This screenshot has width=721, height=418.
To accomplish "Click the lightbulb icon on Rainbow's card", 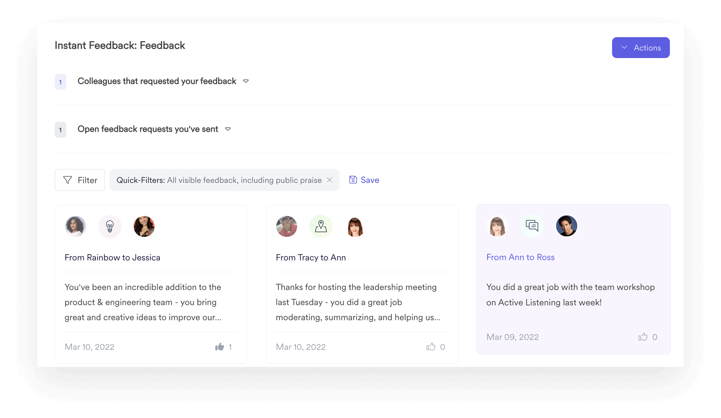I will [x=110, y=226].
